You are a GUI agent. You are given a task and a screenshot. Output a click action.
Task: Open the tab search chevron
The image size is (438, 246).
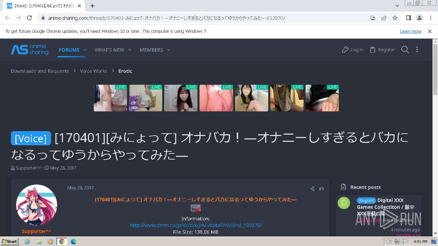pos(397,6)
